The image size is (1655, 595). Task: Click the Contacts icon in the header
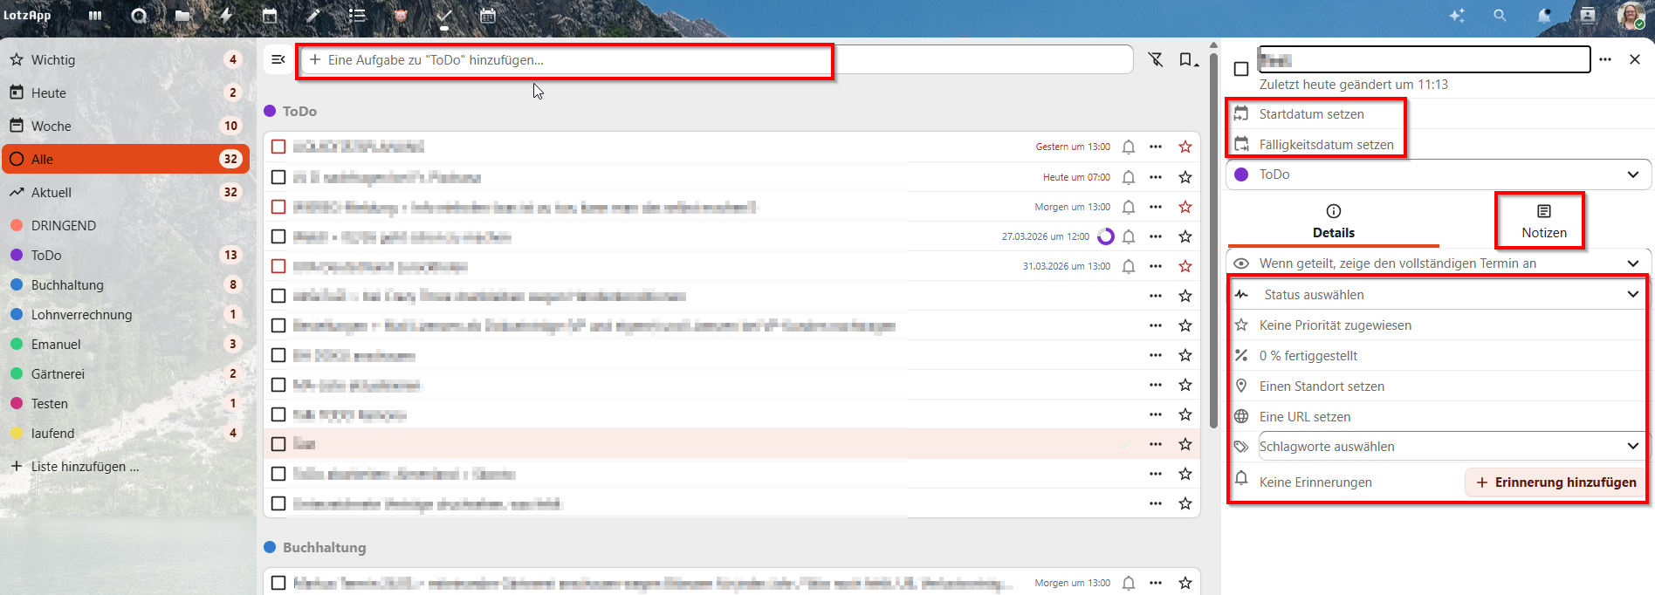click(1587, 16)
